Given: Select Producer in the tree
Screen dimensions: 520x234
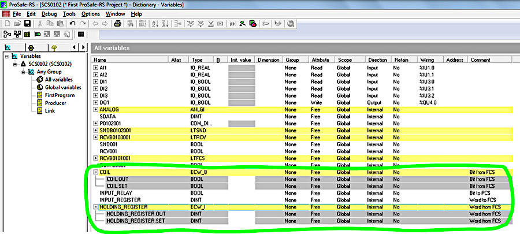Looking at the screenshot, I should click(55, 103).
